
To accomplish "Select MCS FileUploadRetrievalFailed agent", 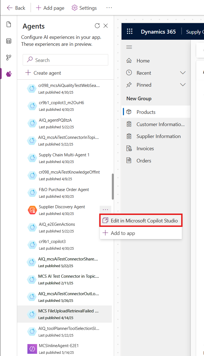I will point(64,314).
